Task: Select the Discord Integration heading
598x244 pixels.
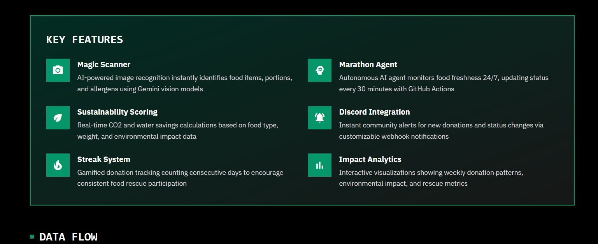Action: pos(374,112)
